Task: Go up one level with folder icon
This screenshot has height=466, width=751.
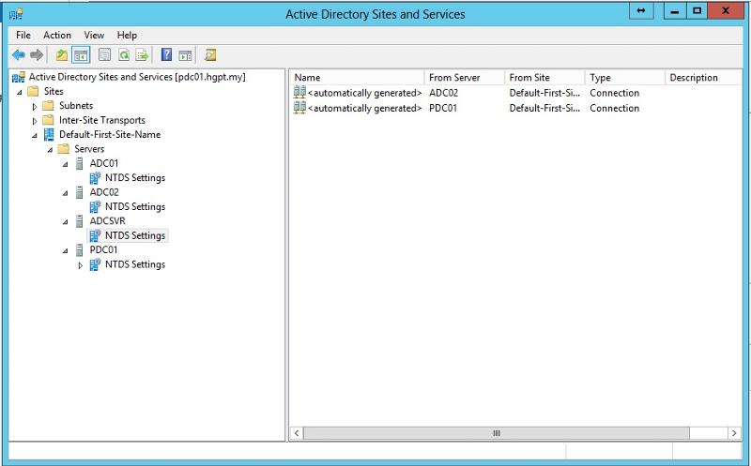Action: (x=62, y=55)
